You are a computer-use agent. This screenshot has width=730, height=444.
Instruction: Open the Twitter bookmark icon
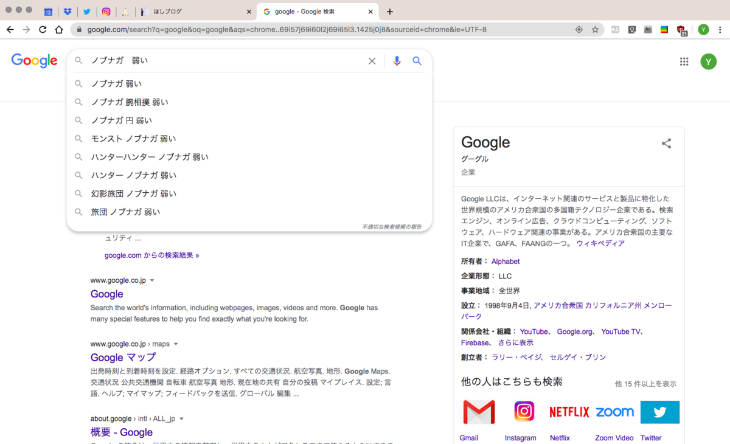tap(86, 10)
